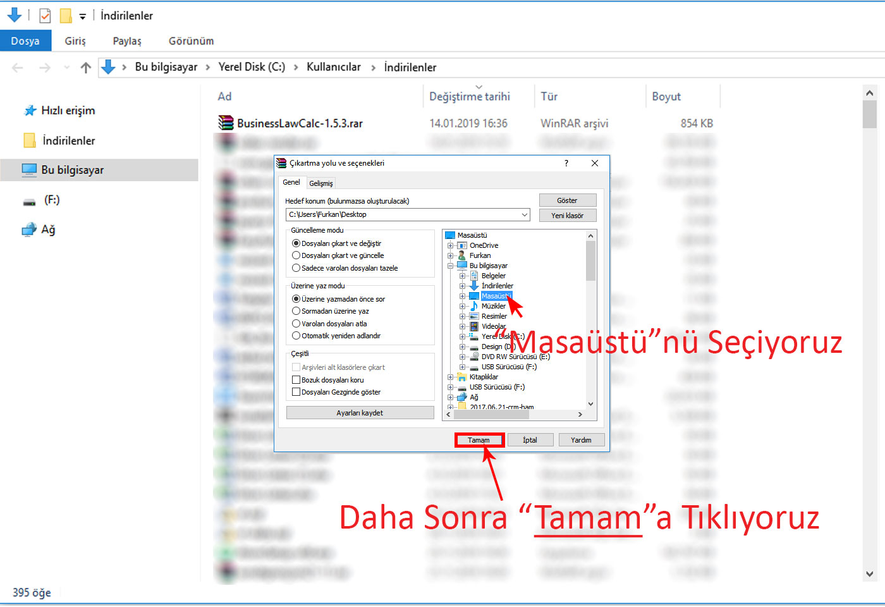This screenshot has width=885, height=607.
Task: Click the properties checkmark icon in title bar
Action: point(45,15)
